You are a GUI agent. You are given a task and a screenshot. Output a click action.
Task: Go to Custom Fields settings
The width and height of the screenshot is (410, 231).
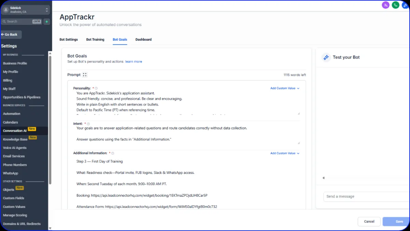14,198
